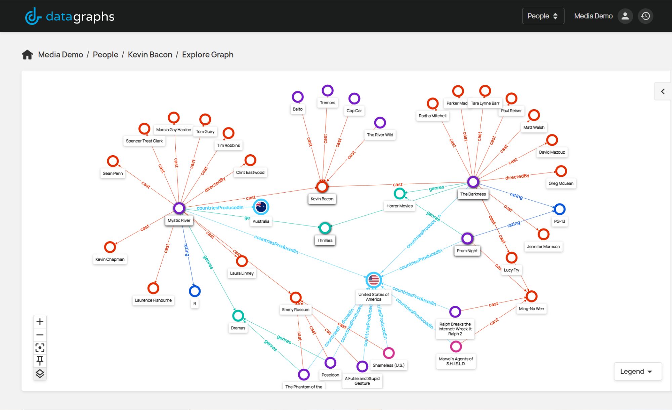Select the Kevin Bacon graph node
This screenshot has height=410, width=672.
click(x=322, y=187)
